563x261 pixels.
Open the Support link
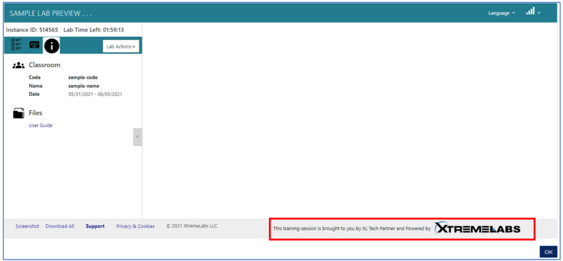pos(95,226)
